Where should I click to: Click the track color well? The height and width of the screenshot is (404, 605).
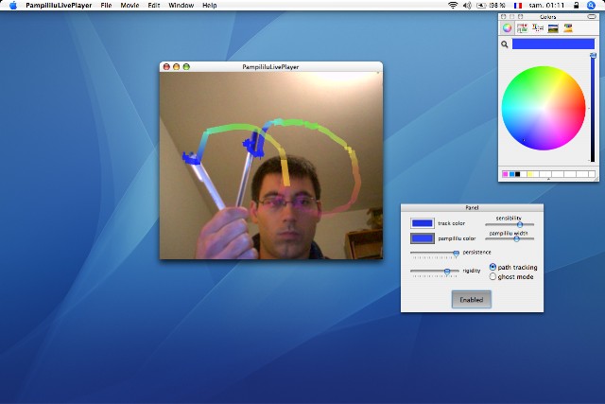click(x=423, y=223)
